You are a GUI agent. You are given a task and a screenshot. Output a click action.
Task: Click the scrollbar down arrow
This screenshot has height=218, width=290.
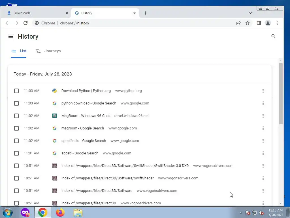tap(281, 203)
